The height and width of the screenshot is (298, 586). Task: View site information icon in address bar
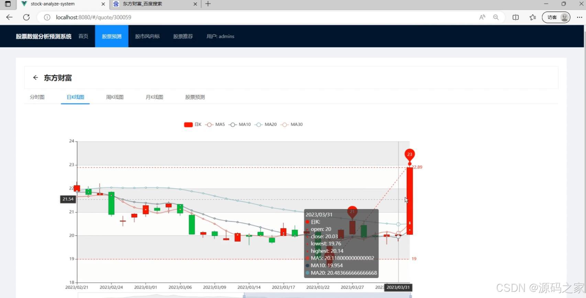47,17
